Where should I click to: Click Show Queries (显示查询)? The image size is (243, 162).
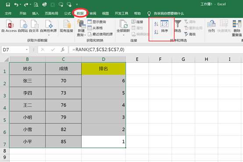point(96,22)
